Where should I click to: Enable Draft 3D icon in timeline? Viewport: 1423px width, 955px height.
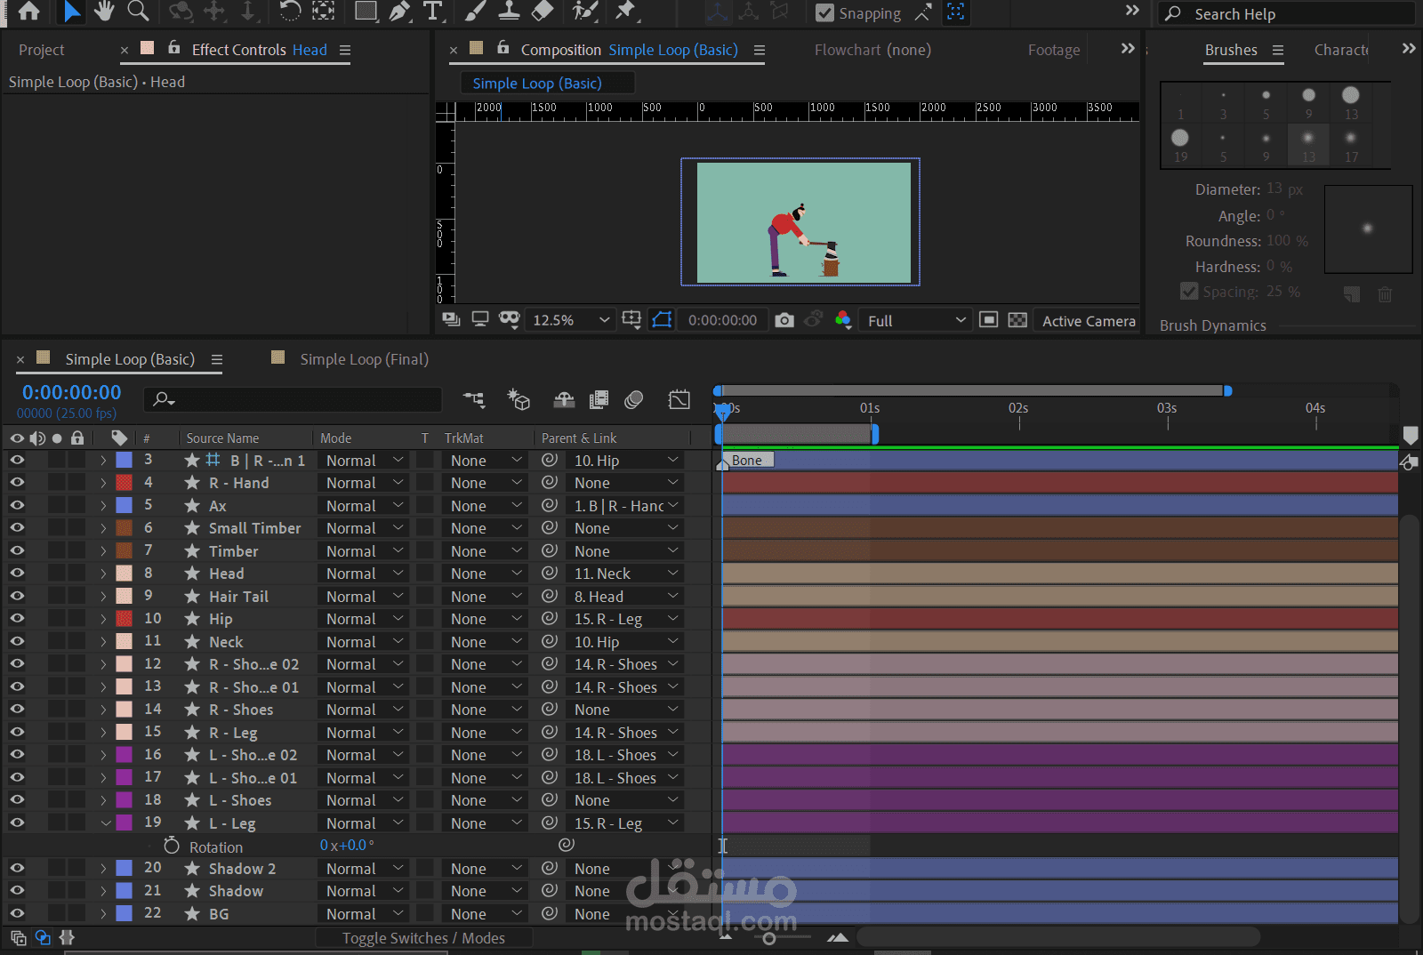pos(519,400)
